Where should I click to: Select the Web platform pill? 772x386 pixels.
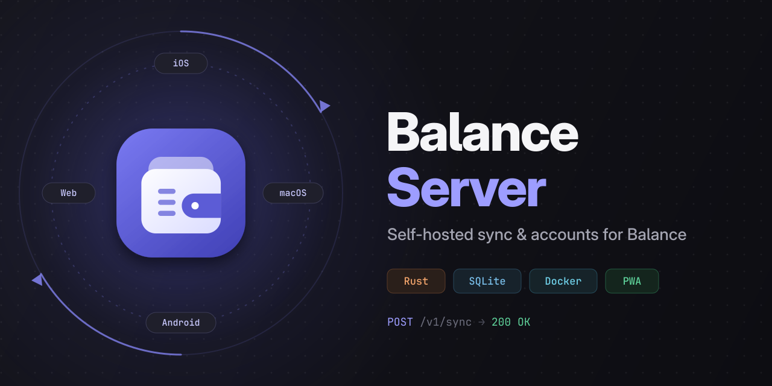[x=69, y=193]
